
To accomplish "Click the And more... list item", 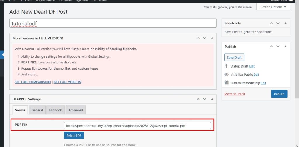I will 29,74.
